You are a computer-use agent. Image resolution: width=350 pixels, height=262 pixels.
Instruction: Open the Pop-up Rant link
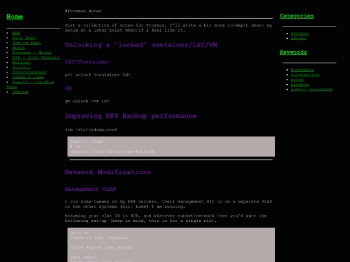click(27, 43)
